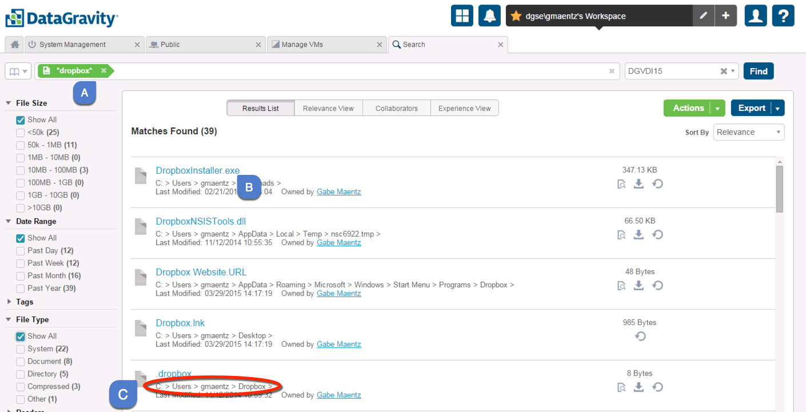Viewport: 806px width, 412px height.
Task: Open the Export dropdown arrow
Action: click(x=777, y=108)
